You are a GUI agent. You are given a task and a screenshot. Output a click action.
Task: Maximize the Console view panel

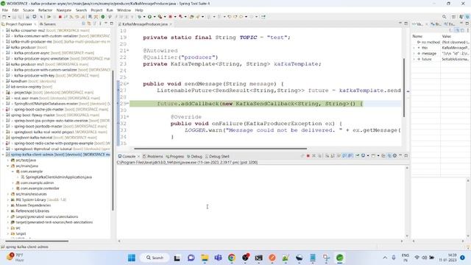pyautogui.click(x=406, y=155)
